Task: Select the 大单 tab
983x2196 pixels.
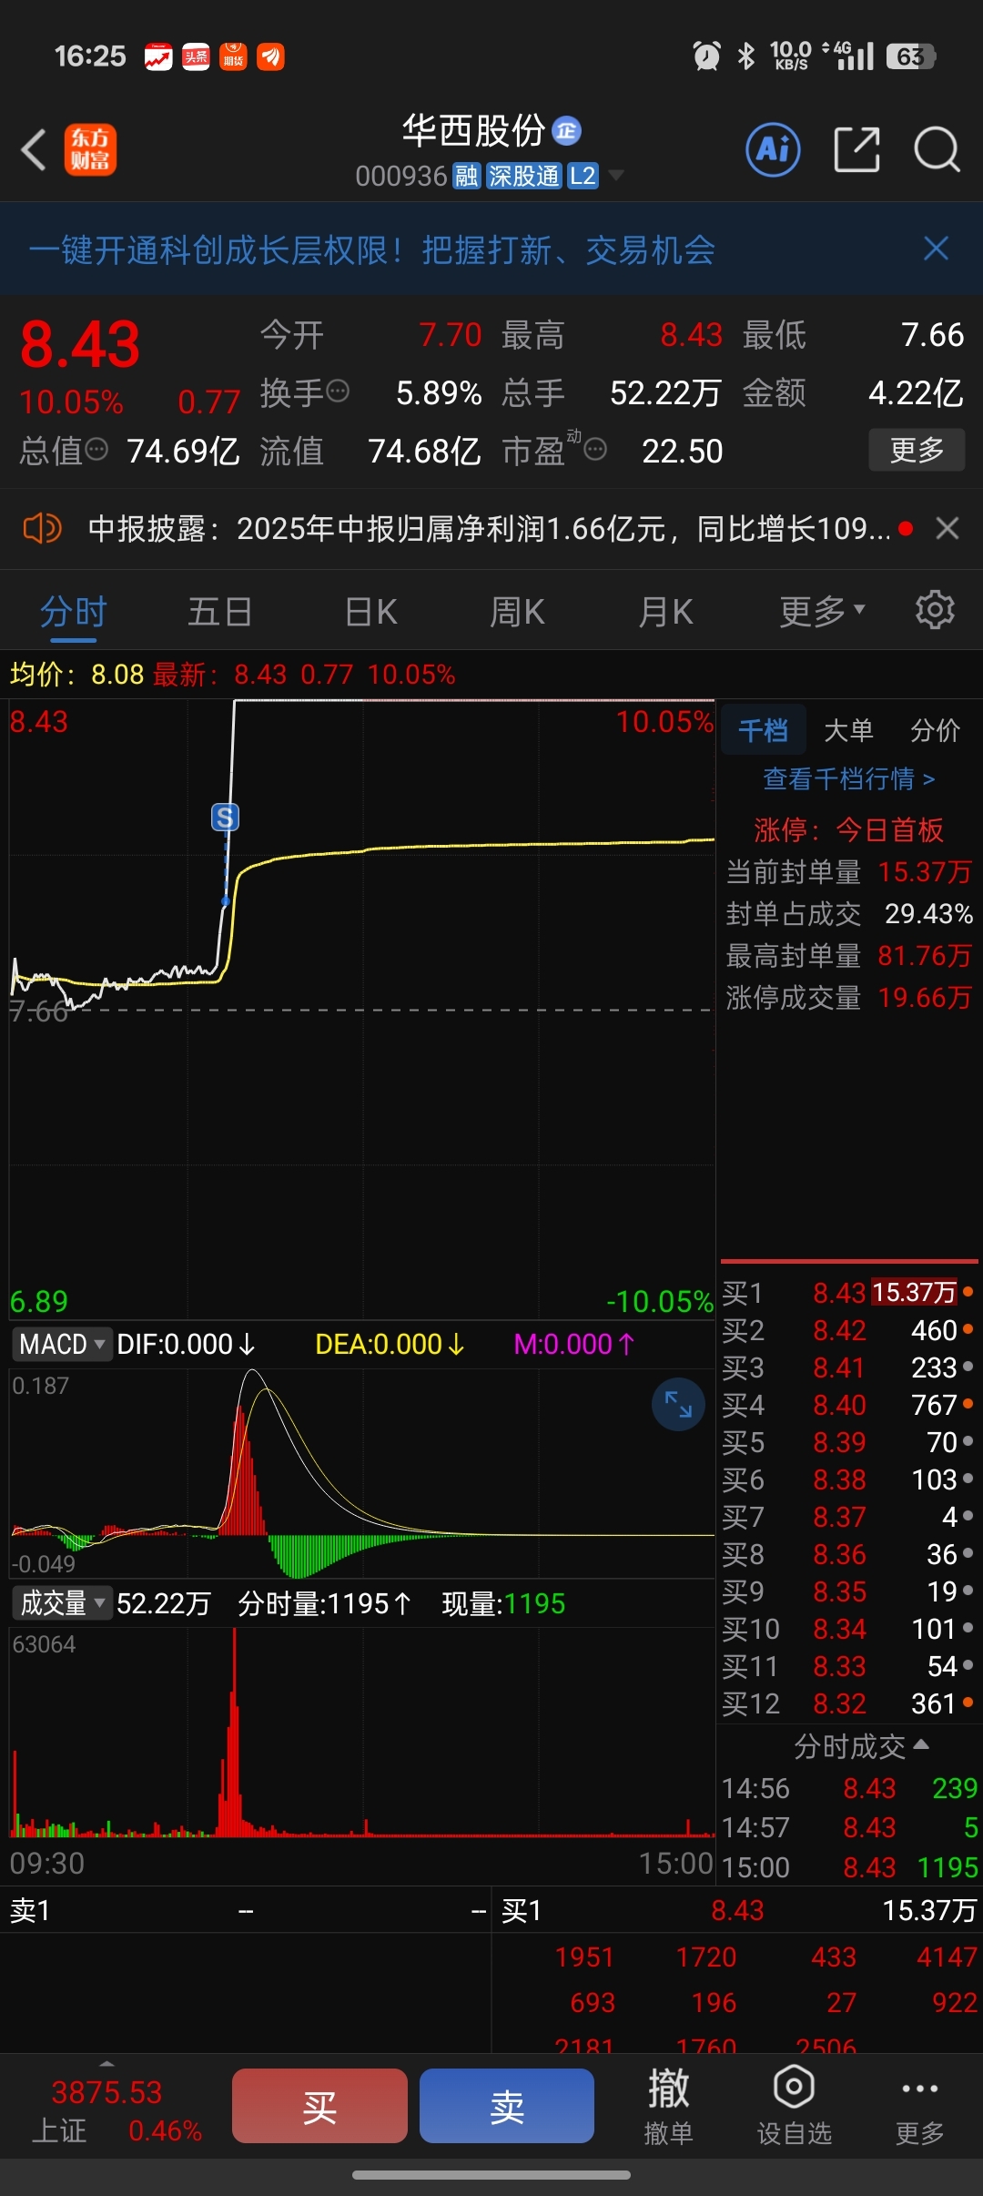Action: click(x=848, y=729)
